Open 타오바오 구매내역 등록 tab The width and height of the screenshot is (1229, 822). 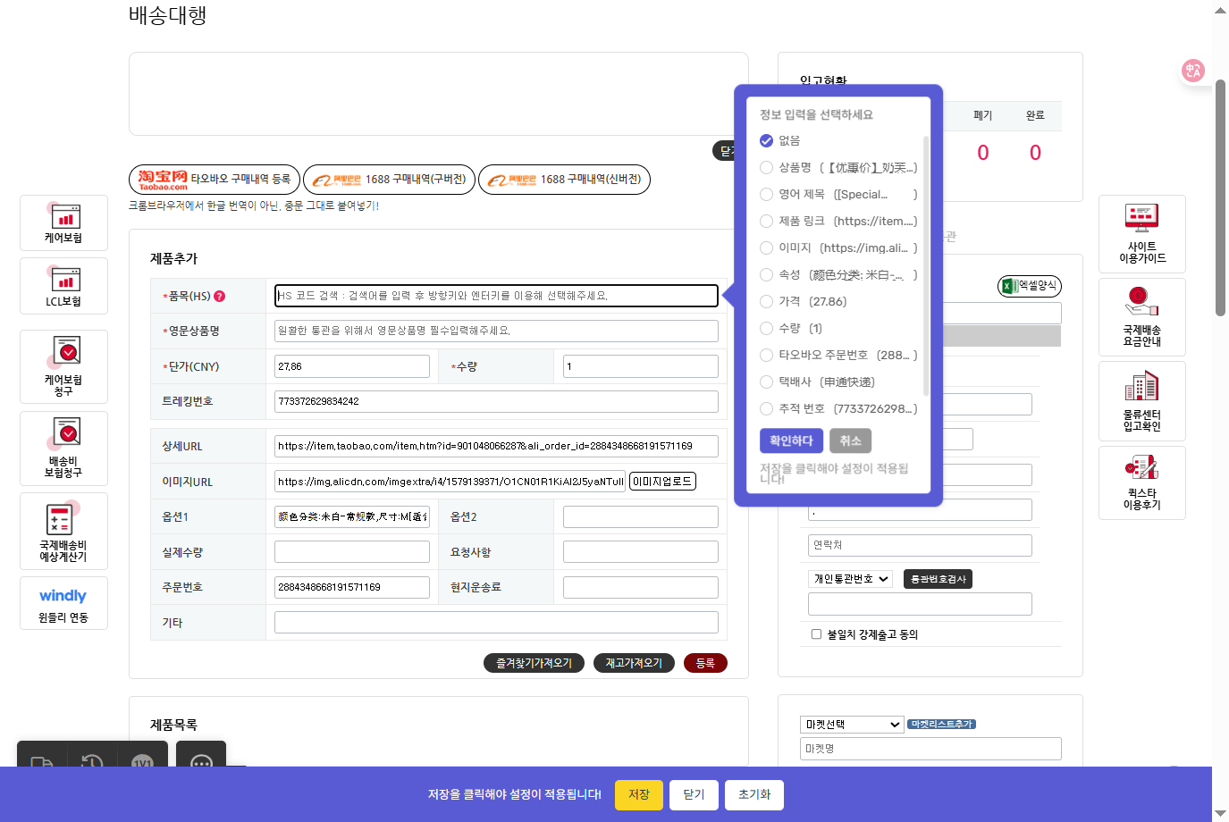point(215,180)
